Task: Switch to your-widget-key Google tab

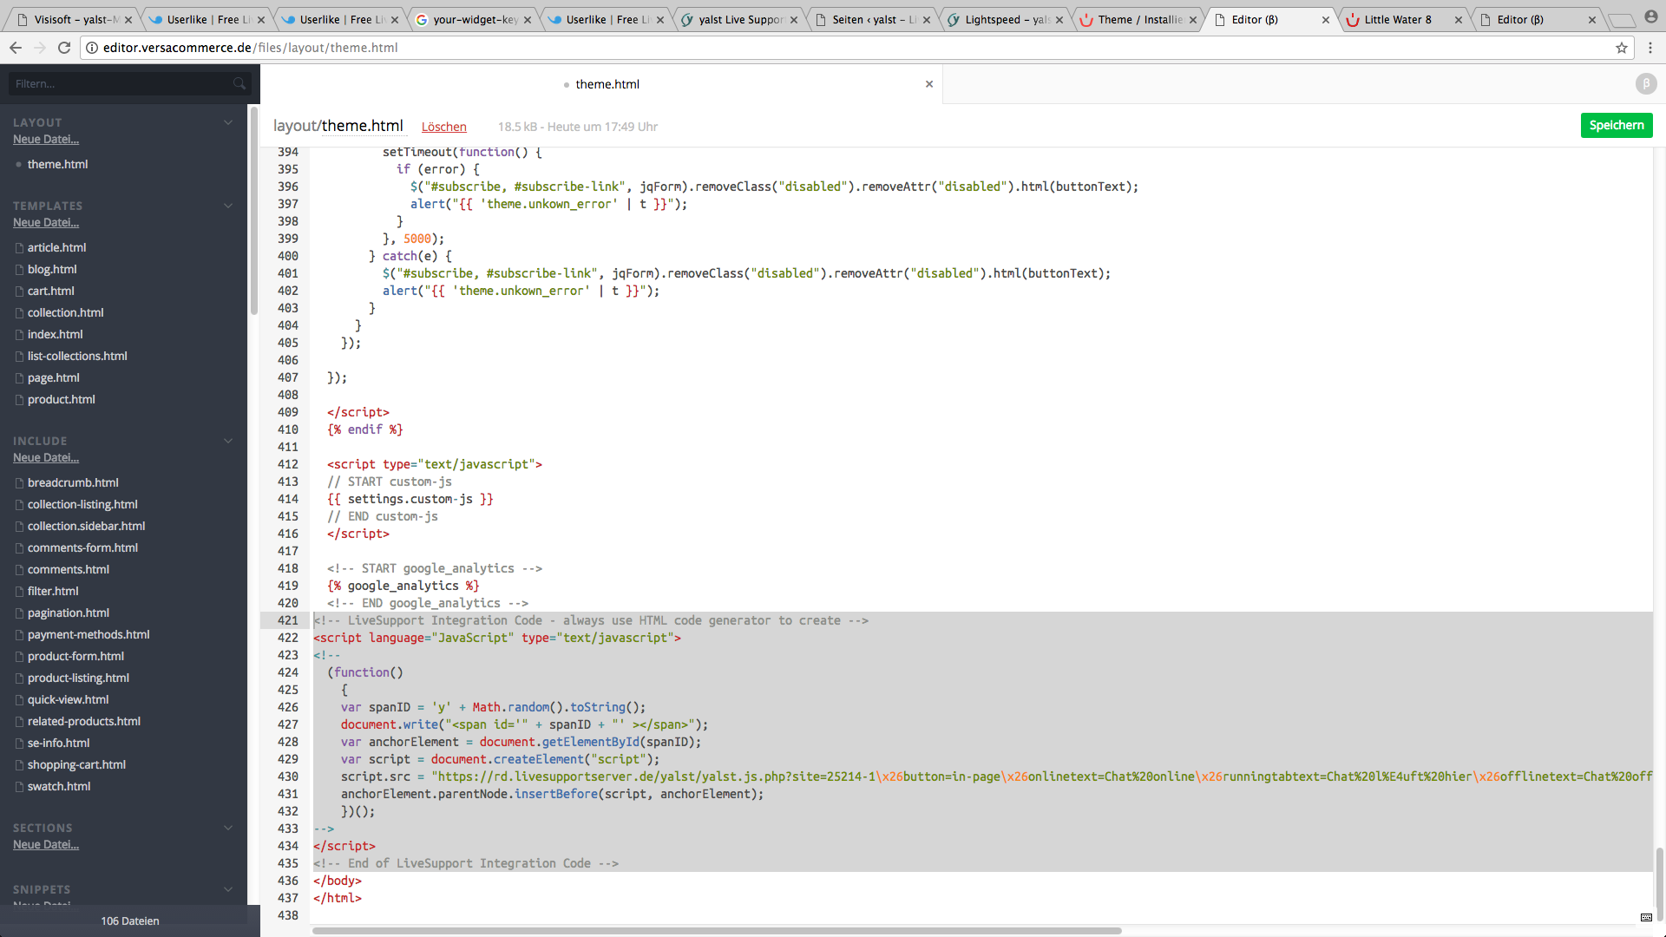Action: pyautogui.click(x=473, y=19)
